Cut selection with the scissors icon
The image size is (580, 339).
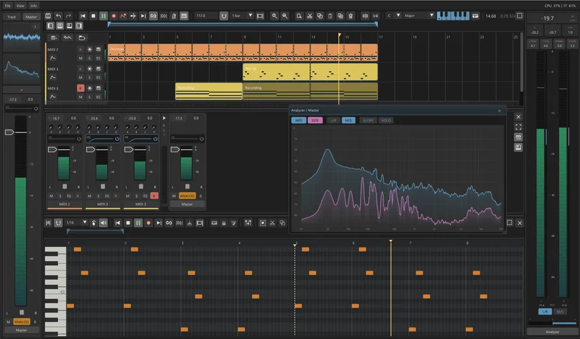pyautogui.click(x=309, y=16)
